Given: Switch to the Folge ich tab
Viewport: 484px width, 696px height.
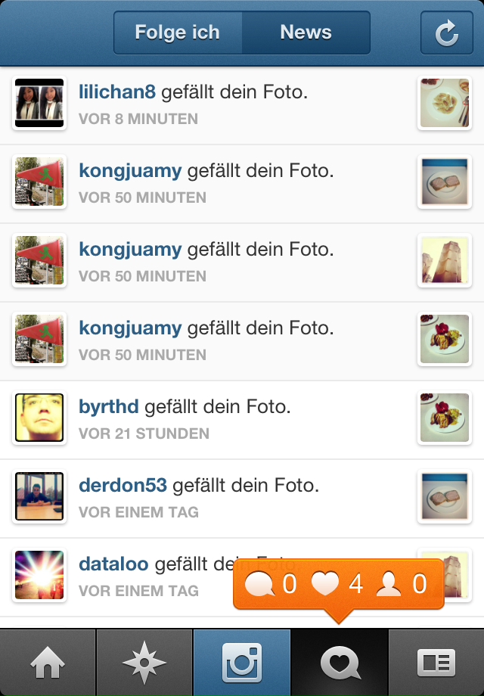Looking at the screenshot, I should click(178, 33).
